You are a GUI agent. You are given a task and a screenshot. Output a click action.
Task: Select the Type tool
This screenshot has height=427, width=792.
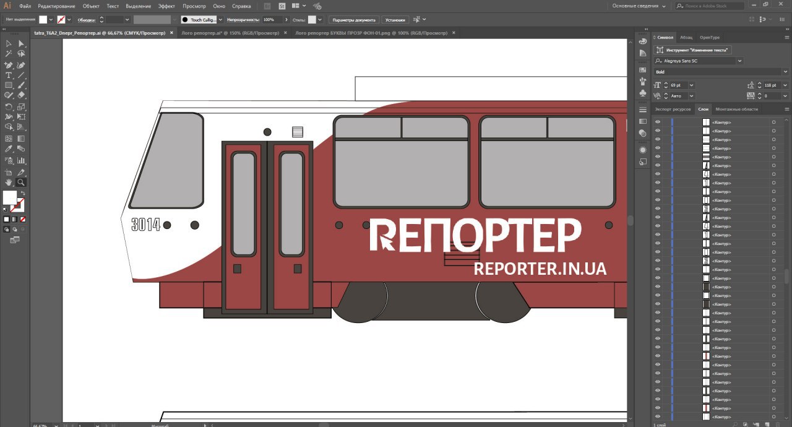pos(9,75)
